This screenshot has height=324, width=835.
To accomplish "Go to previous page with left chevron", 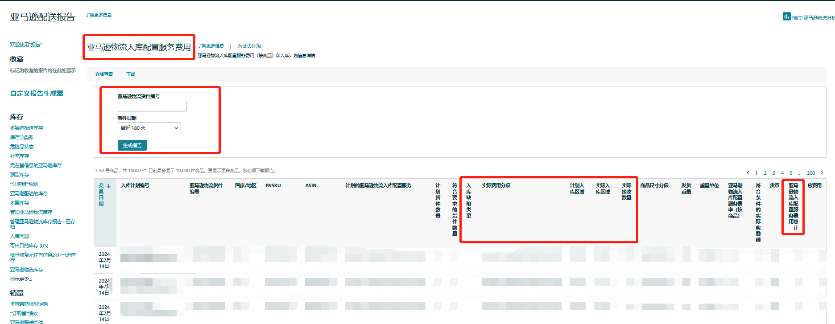I will coord(748,173).
